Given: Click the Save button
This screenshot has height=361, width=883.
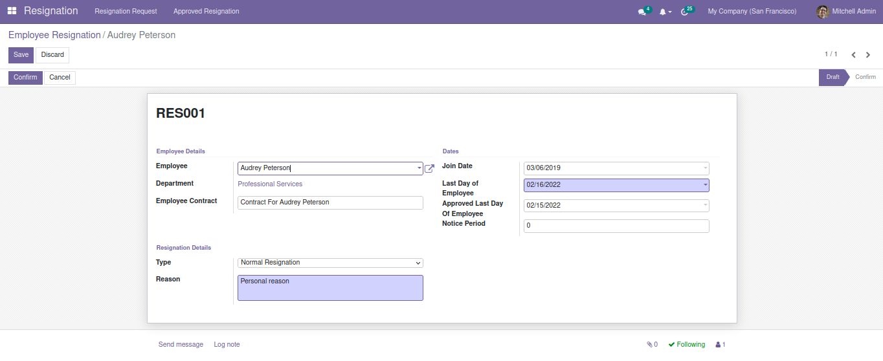Looking at the screenshot, I should (x=21, y=55).
